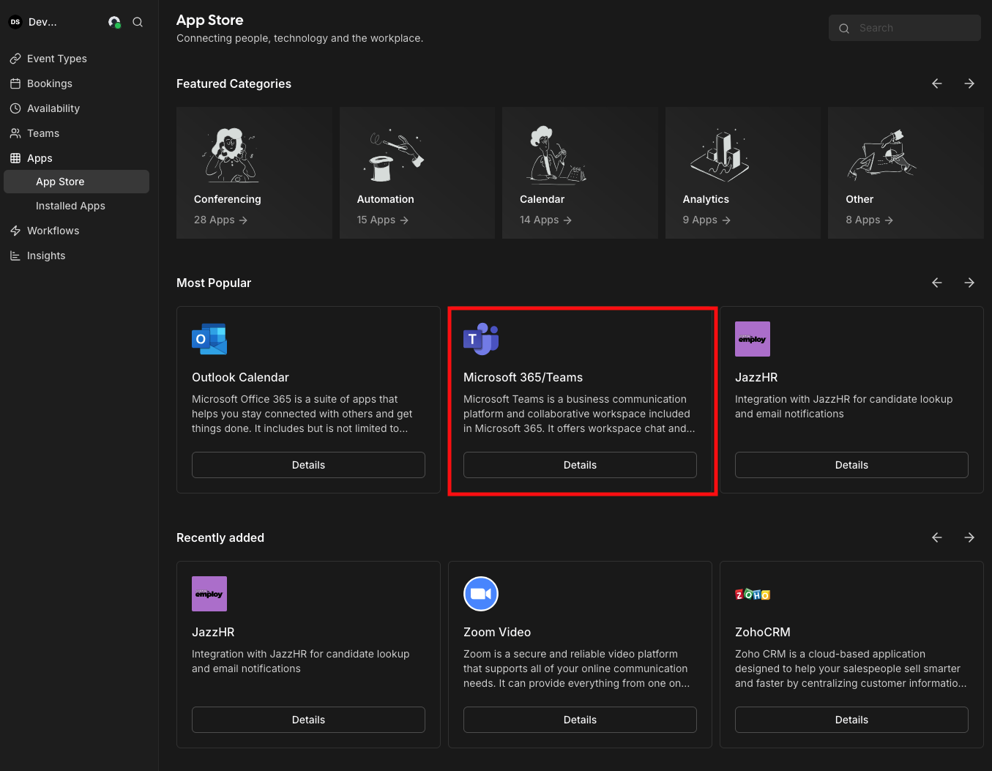Open the Analytics 9 Apps link
Viewport: 992px width, 771px height.
706,220
